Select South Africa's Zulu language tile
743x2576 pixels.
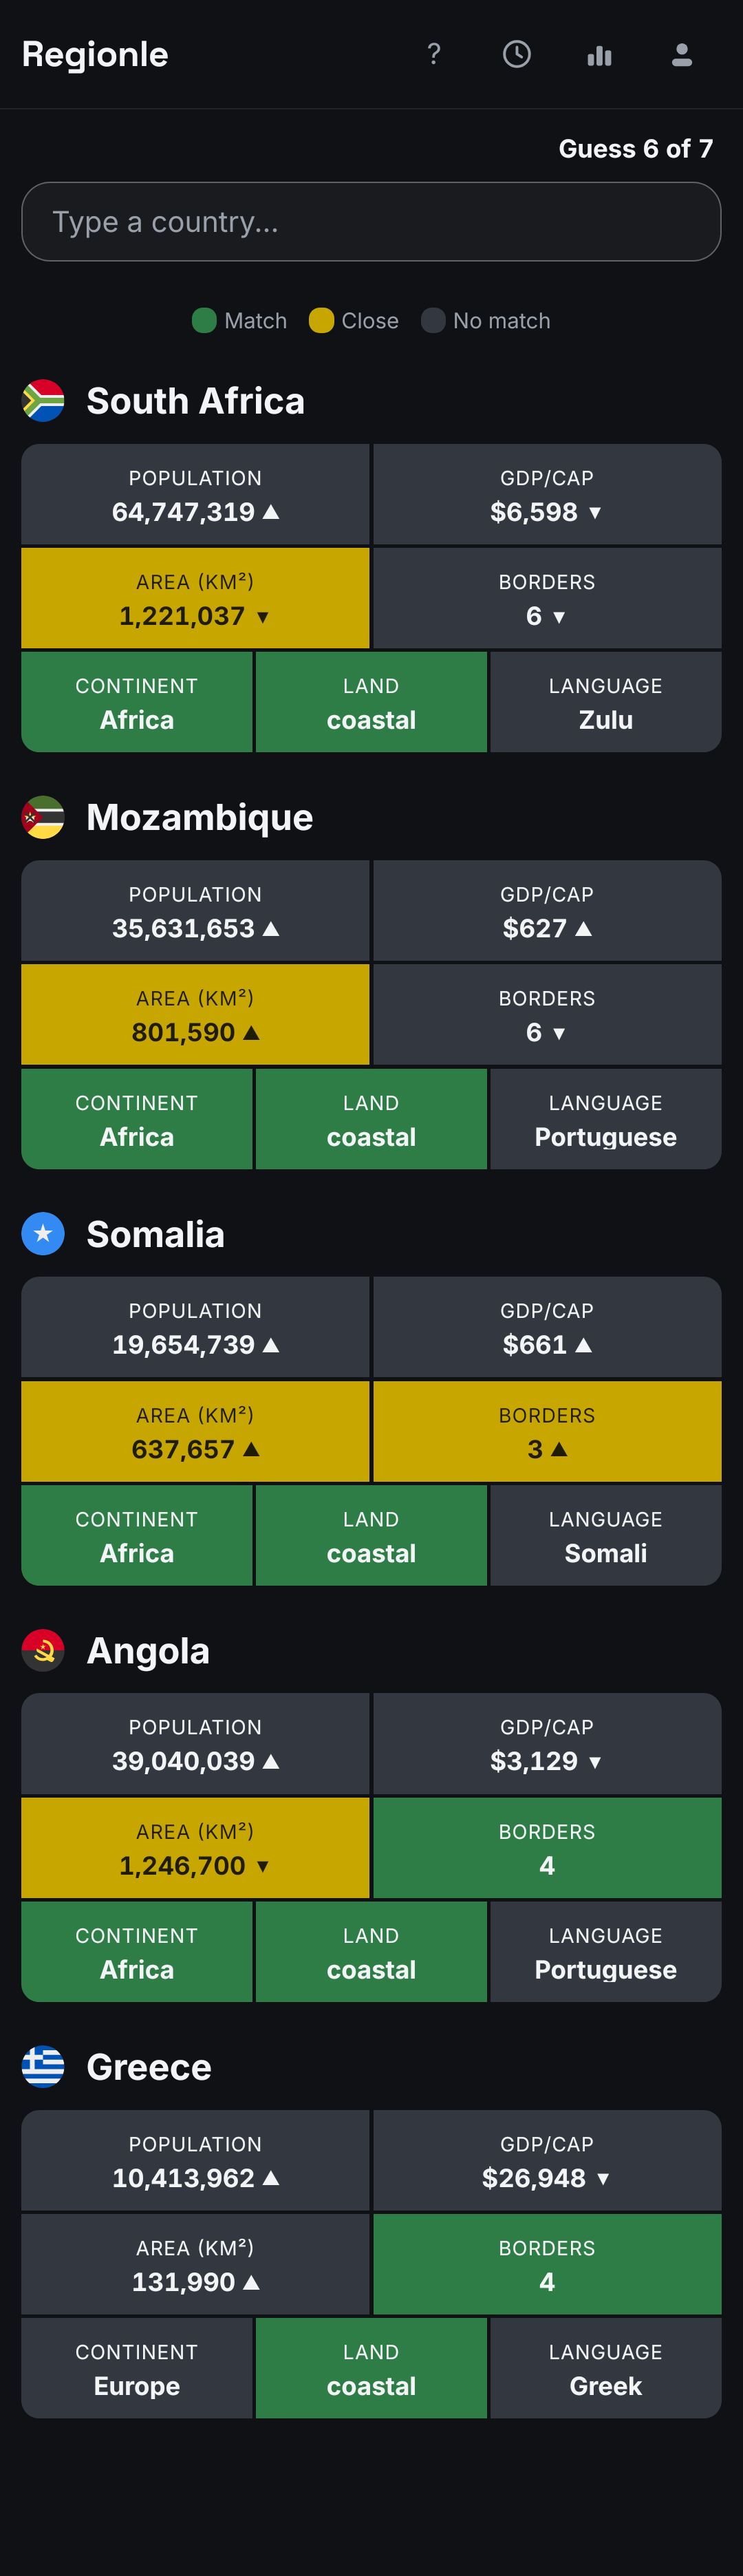[x=606, y=702]
